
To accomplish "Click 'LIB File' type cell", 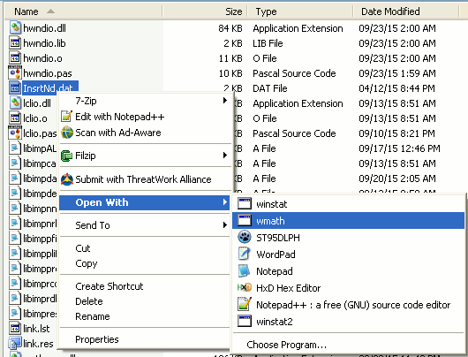I will click(268, 43).
